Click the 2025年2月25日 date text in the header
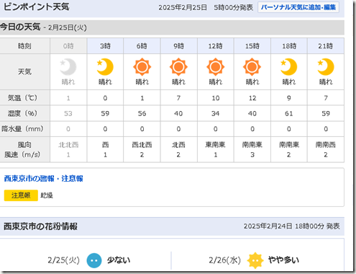 pos(183,8)
